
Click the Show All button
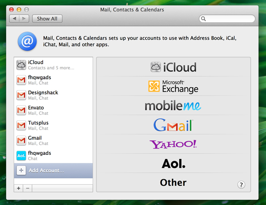(47, 19)
